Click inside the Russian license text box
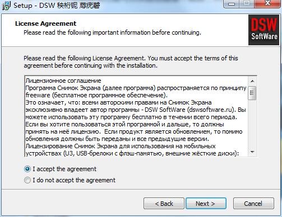Image resolution: width=282 pixels, height=217 pixels. tap(136, 116)
